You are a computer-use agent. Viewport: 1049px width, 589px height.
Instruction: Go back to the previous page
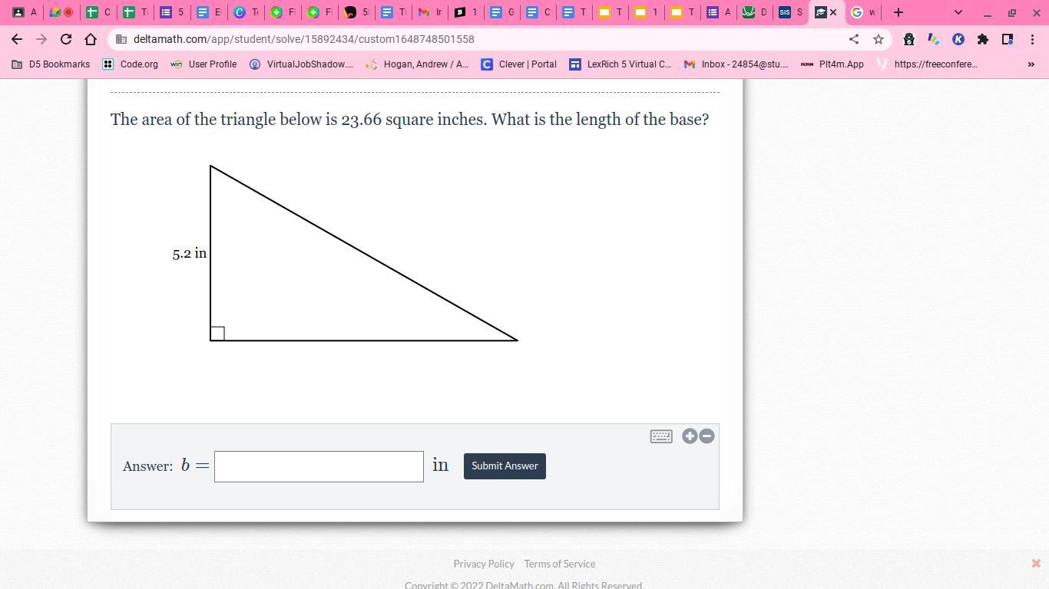[17, 39]
